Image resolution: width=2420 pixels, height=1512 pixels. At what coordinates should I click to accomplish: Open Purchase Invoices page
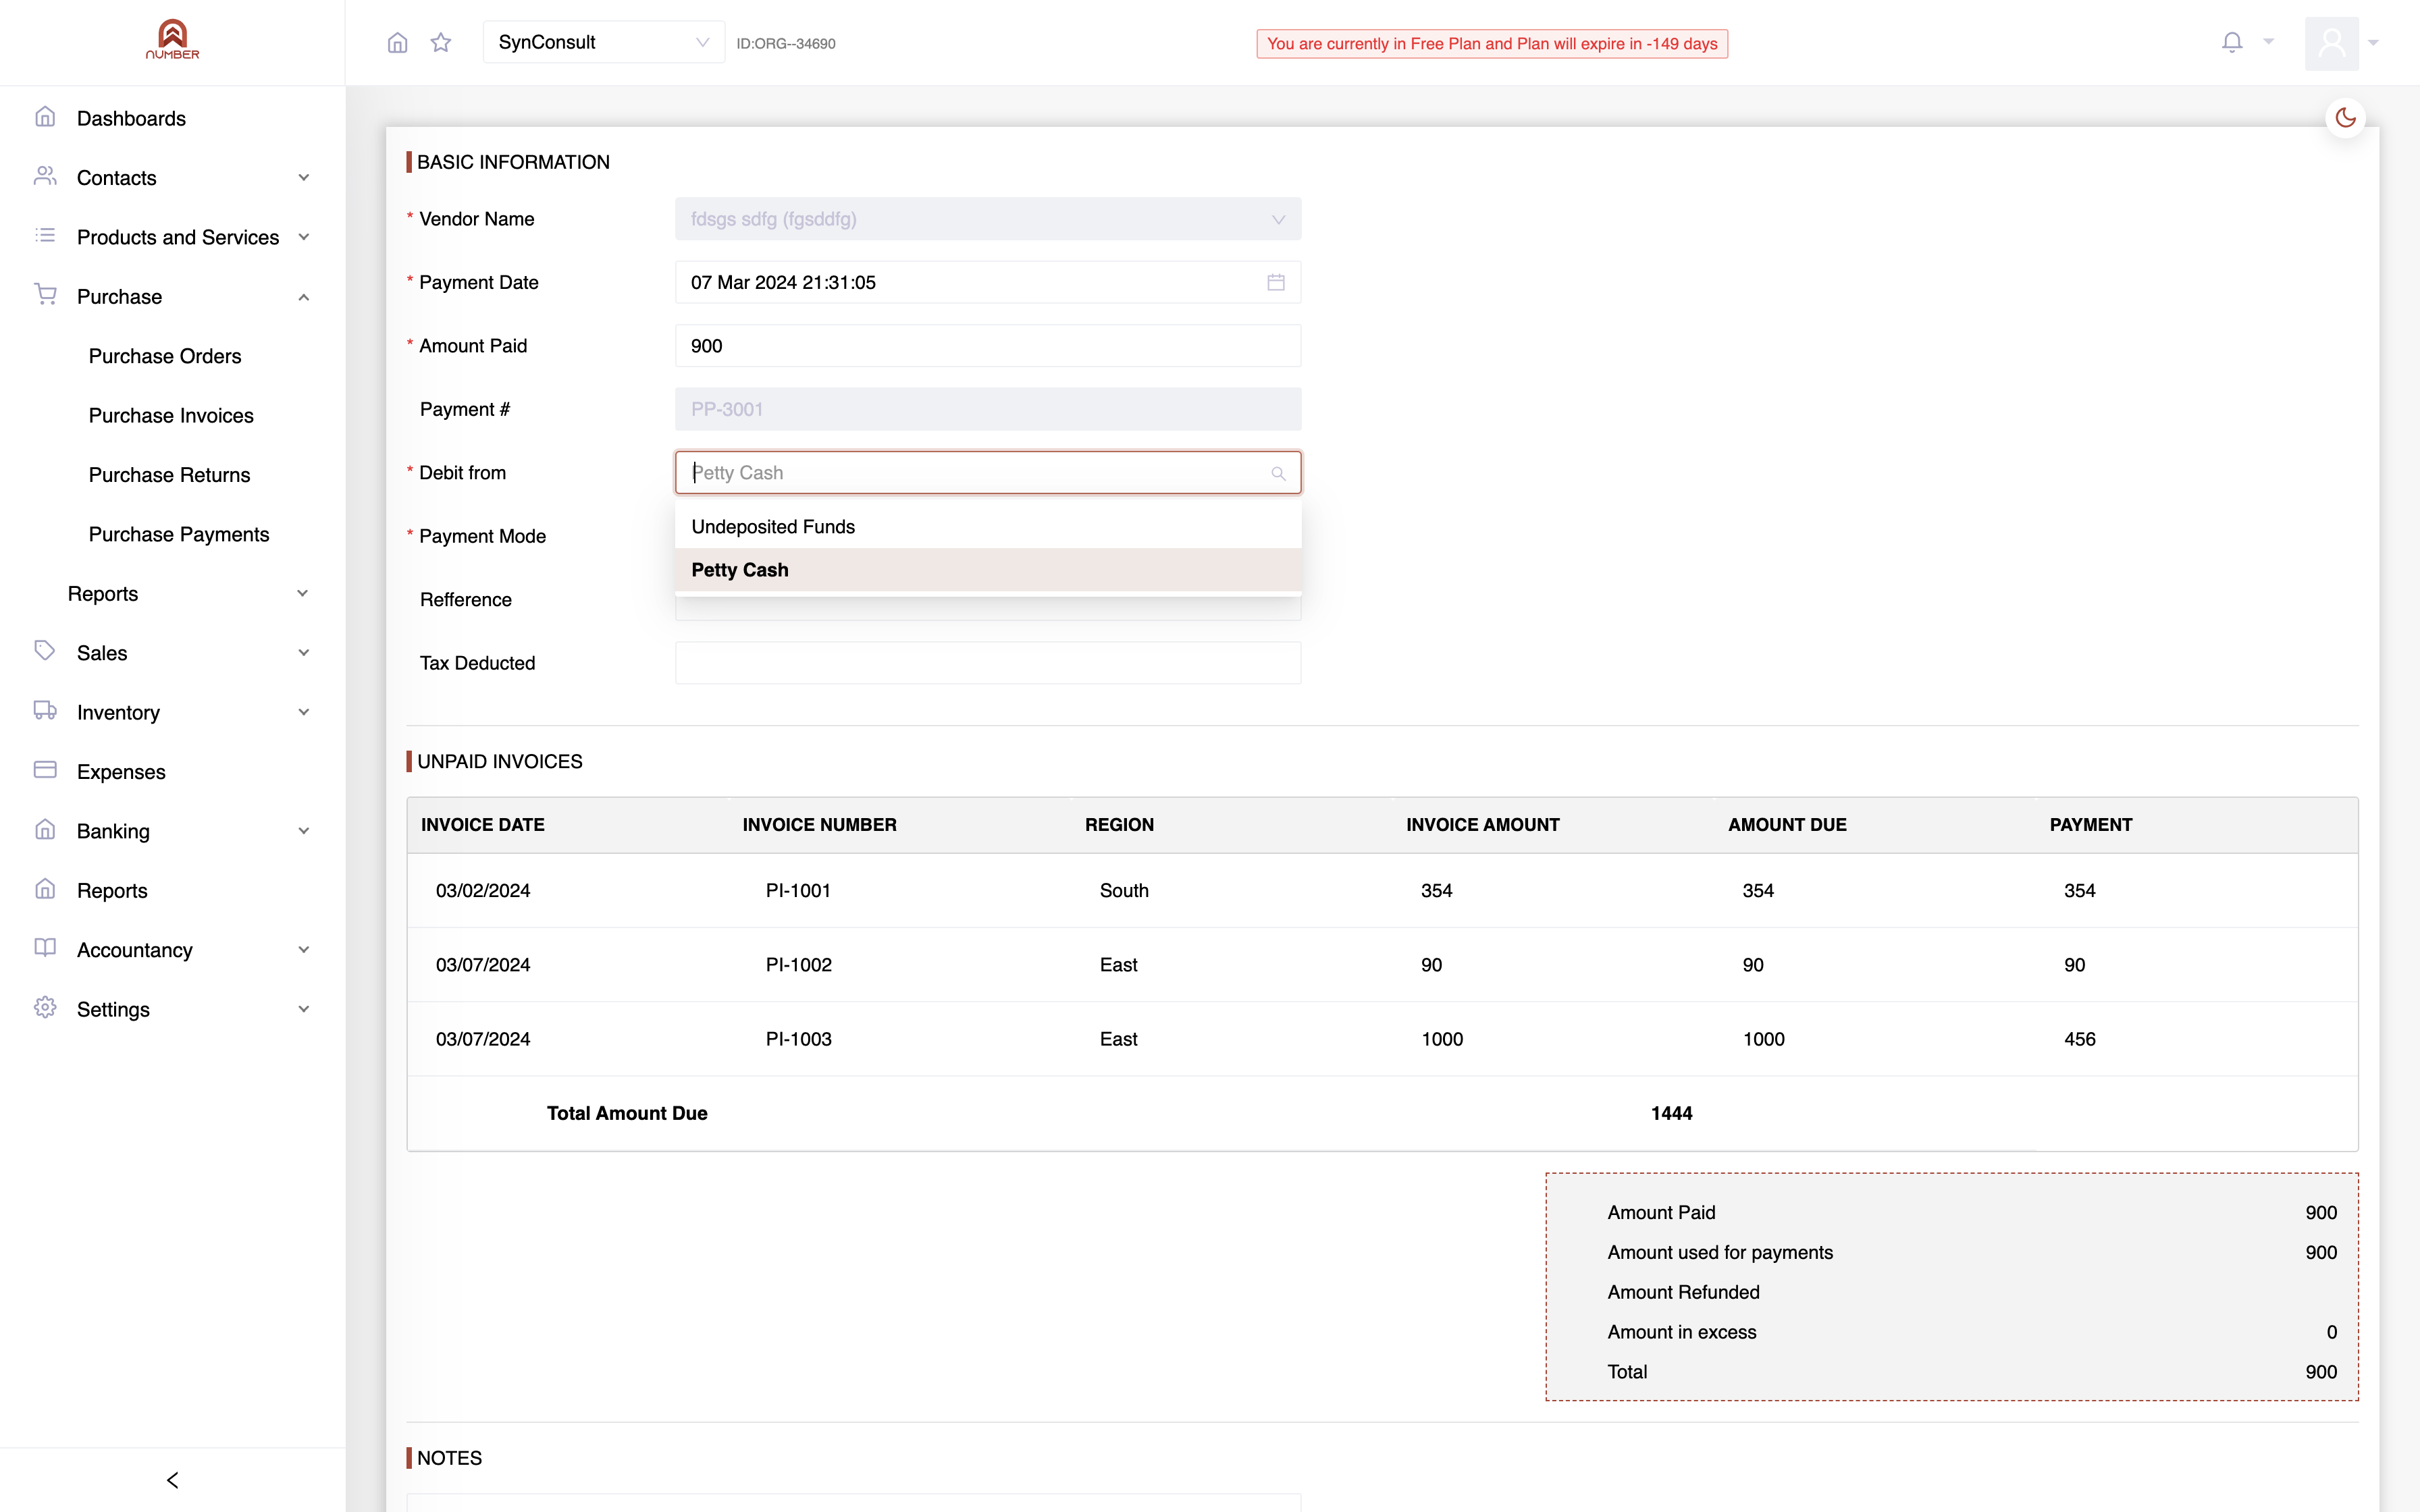pos(171,416)
